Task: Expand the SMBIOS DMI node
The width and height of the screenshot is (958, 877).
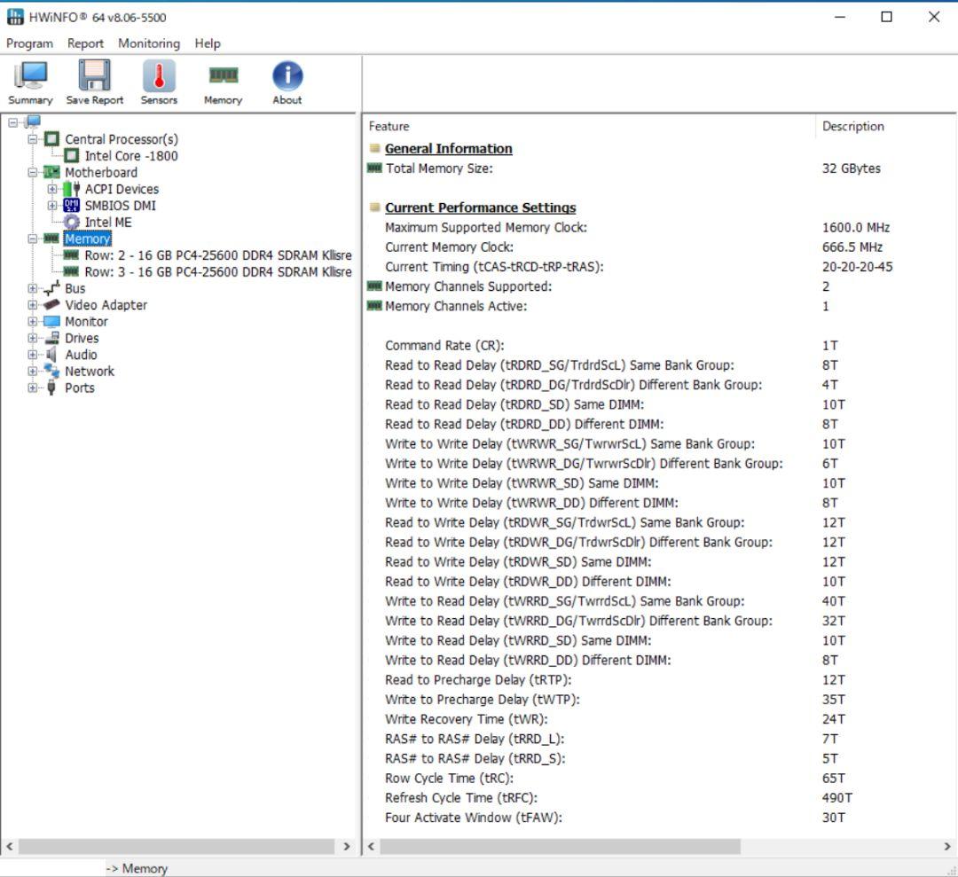Action: (x=52, y=205)
